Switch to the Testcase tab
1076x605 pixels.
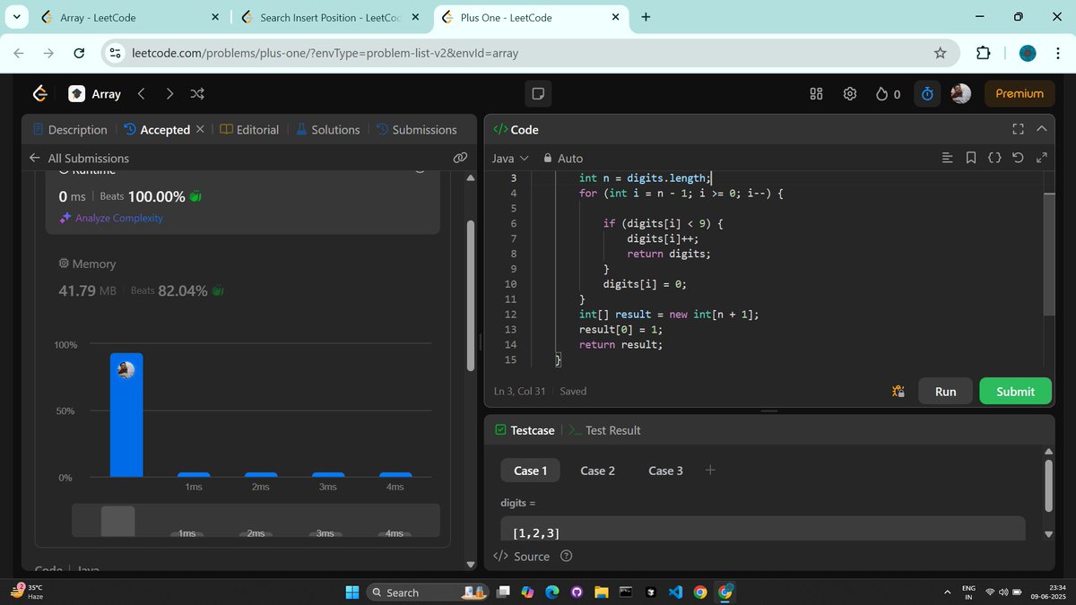pyautogui.click(x=525, y=430)
